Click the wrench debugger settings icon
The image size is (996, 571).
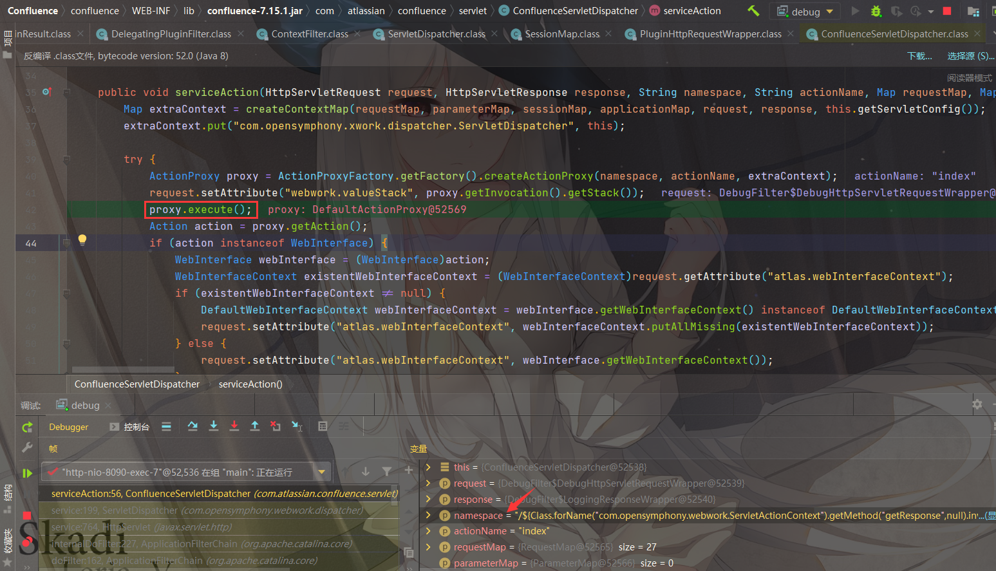(27, 447)
